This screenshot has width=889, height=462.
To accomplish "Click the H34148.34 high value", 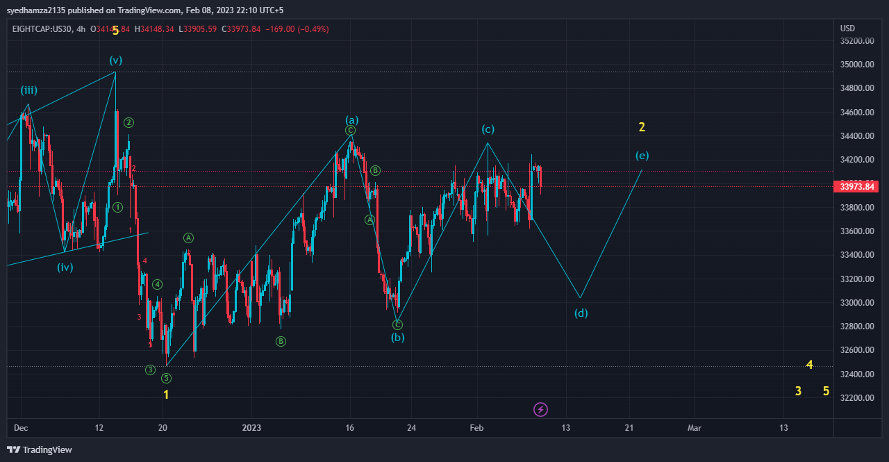I will (x=154, y=29).
